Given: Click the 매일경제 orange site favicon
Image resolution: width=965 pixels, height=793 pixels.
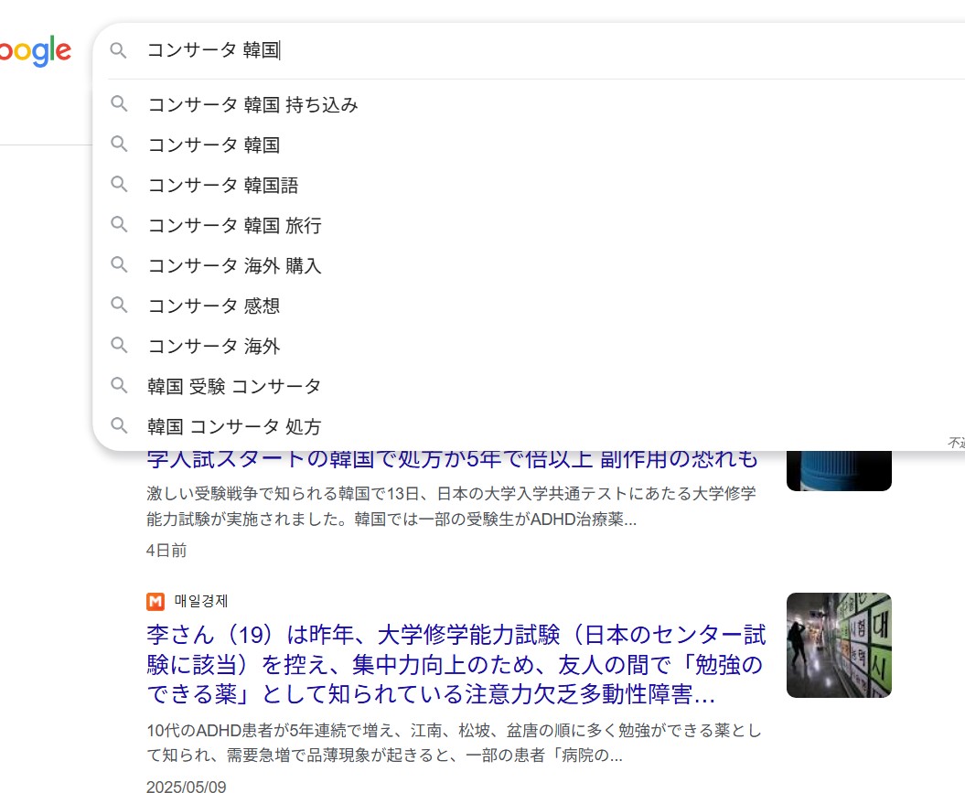Looking at the screenshot, I should point(155,601).
